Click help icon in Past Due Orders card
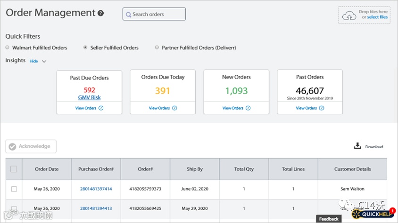 tap(101, 108)
